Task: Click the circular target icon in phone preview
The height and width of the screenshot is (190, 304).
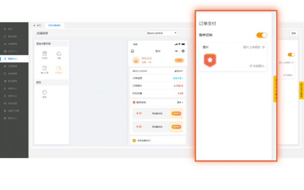Action: [183, 51]
